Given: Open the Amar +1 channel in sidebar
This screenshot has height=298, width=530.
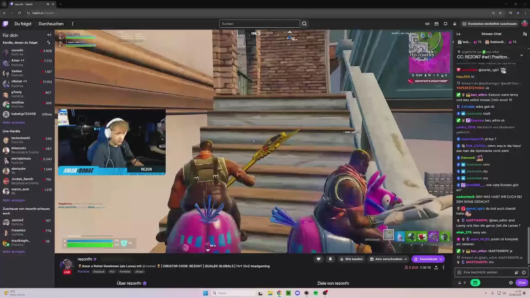Looking at the screenshot, I should pos(27,62).
